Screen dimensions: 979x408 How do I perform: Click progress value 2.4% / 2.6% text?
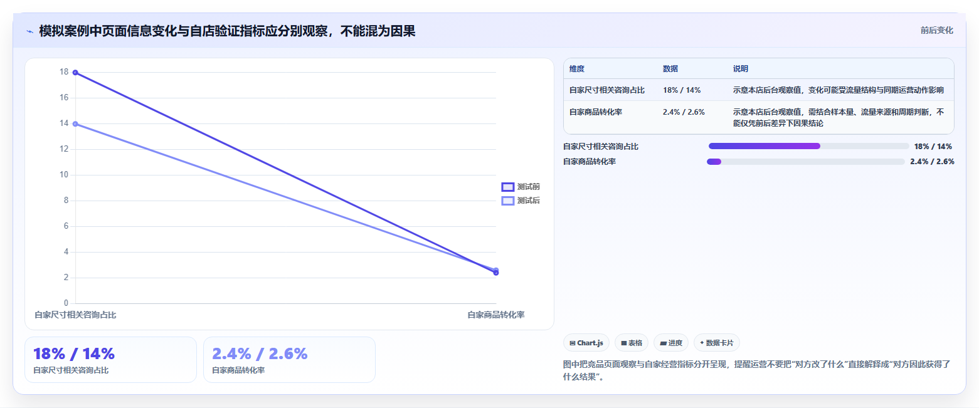point(932,162)
